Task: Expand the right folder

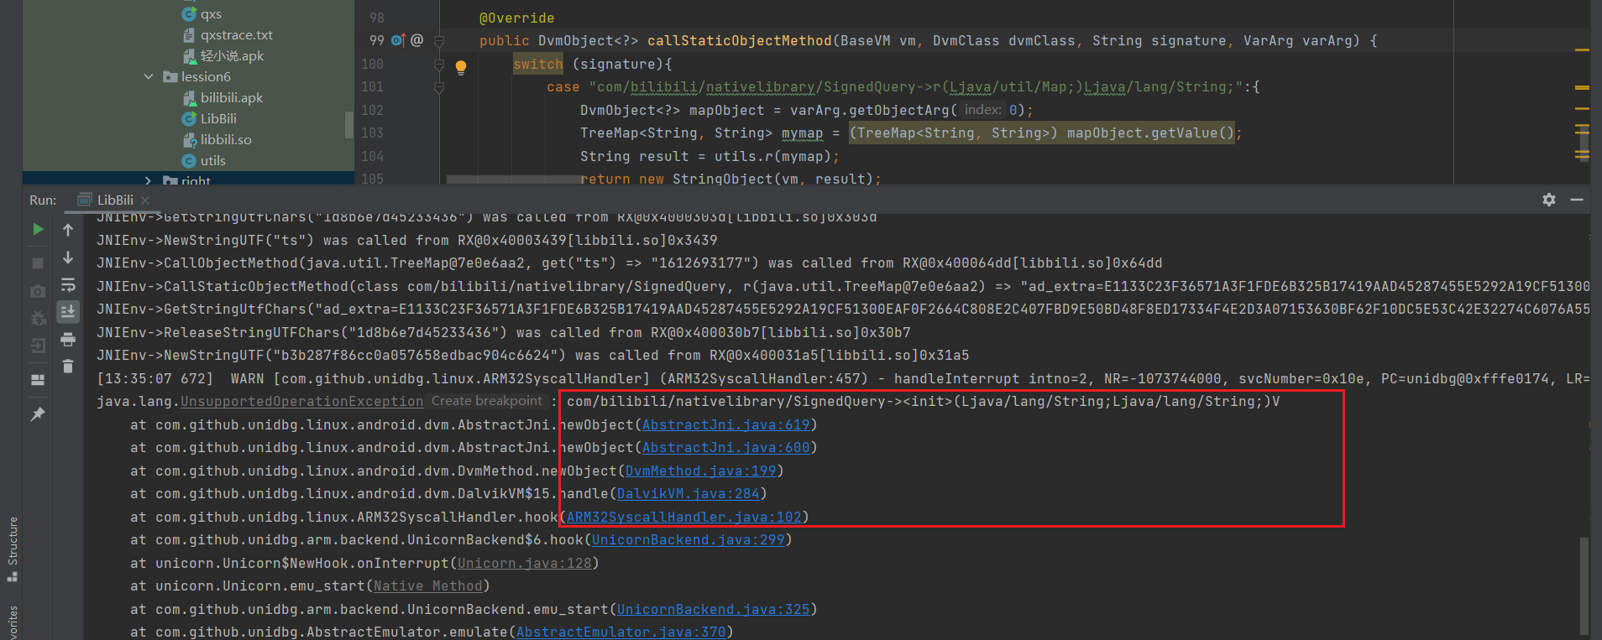Action: 149,180
